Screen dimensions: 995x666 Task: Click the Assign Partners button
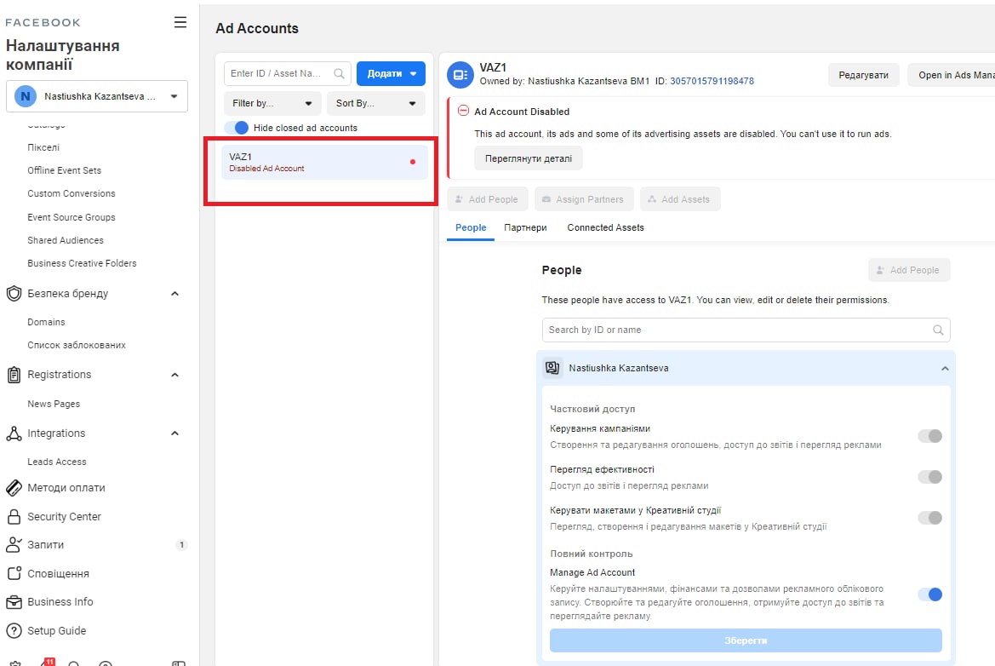[584, 199]
